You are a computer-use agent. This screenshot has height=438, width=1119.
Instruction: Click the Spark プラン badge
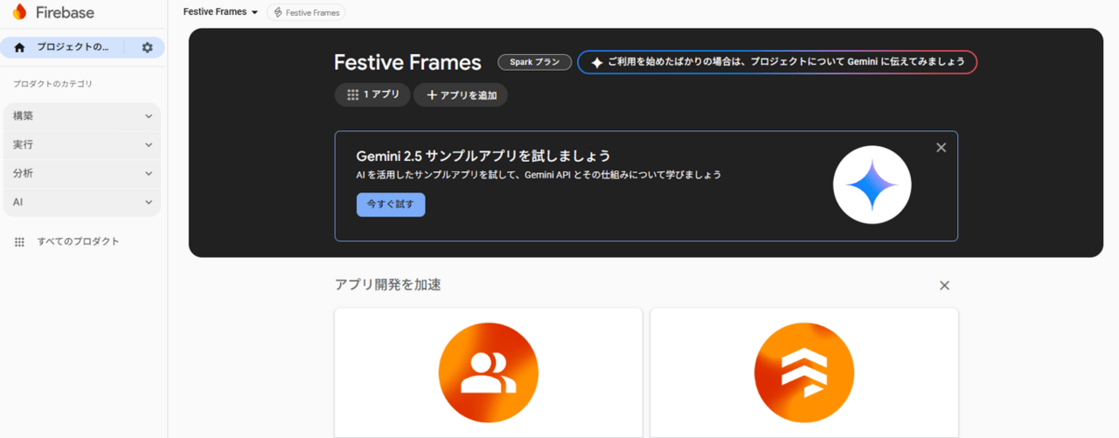534,62
